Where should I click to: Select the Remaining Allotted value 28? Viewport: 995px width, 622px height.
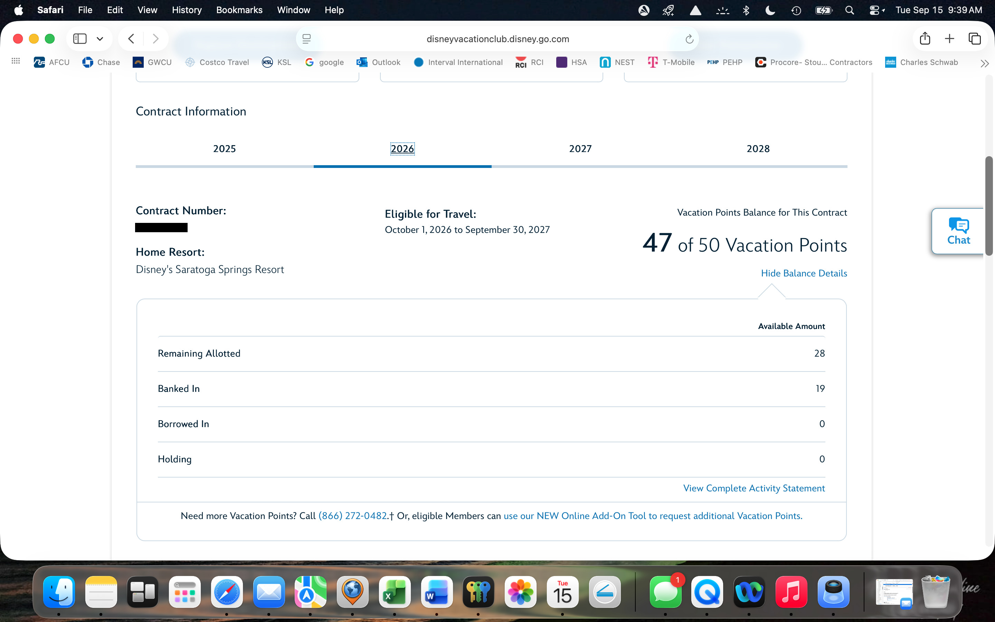819,354
